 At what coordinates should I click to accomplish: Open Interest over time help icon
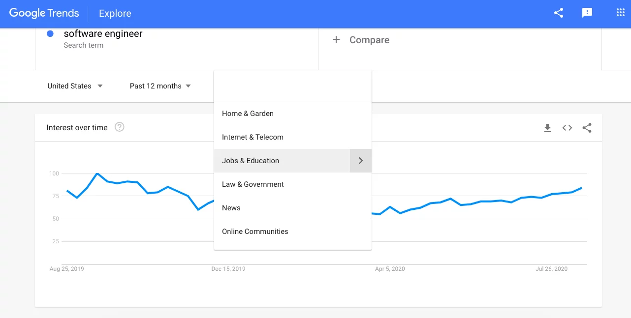120,127
